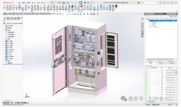Click the 新建 button in the SuperHarness manager
The width and height of the screenshot is (181, 107).
click(x=171, y=16)
